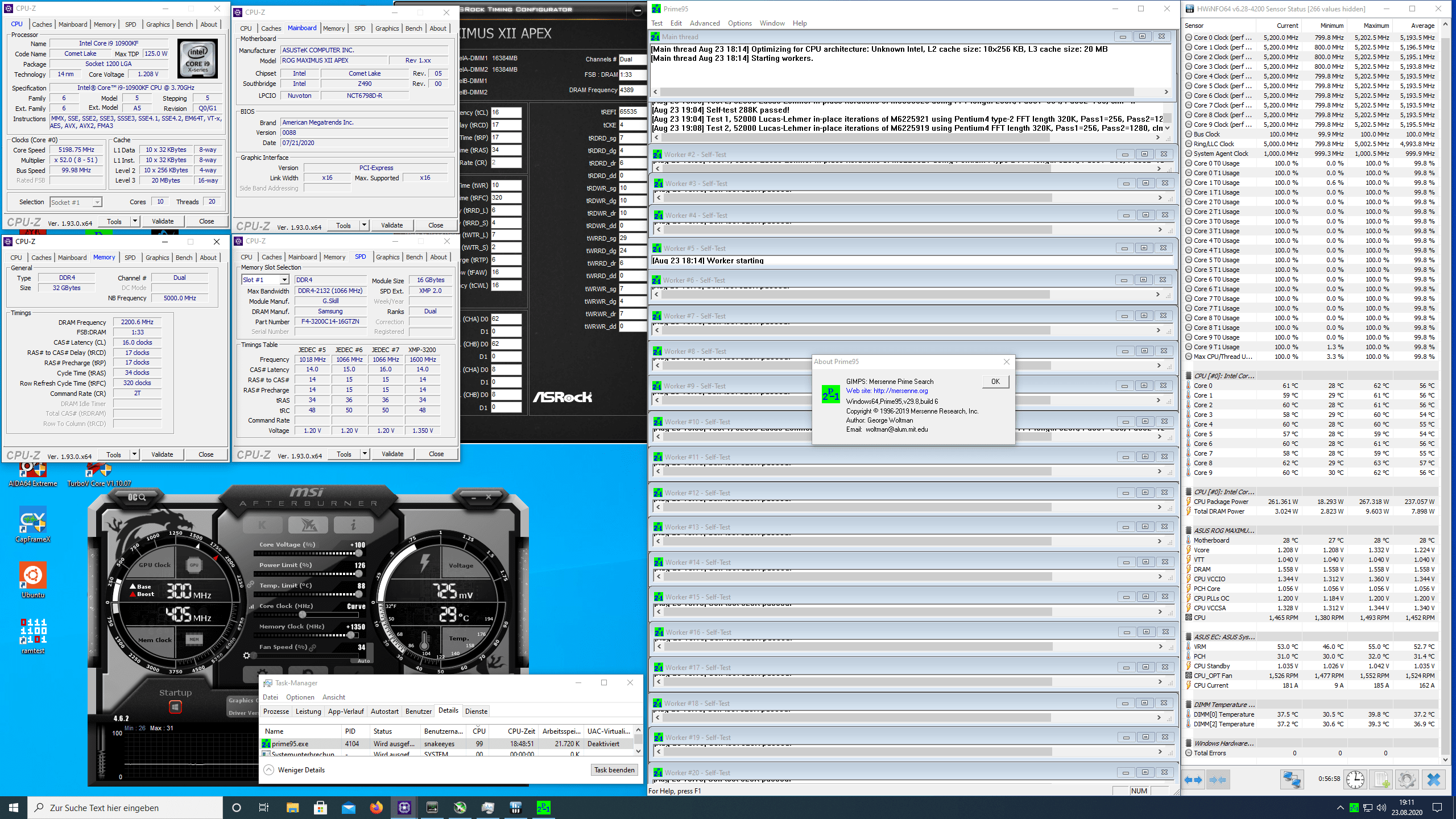
Task: Open Task Manager Datei menu
Action: pos(270,697)
